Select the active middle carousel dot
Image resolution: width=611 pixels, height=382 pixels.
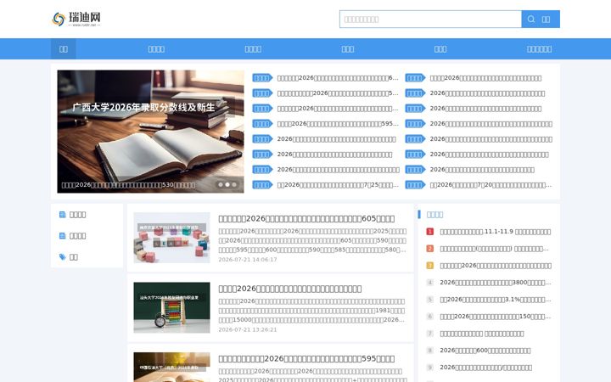[x=227, y=185]
